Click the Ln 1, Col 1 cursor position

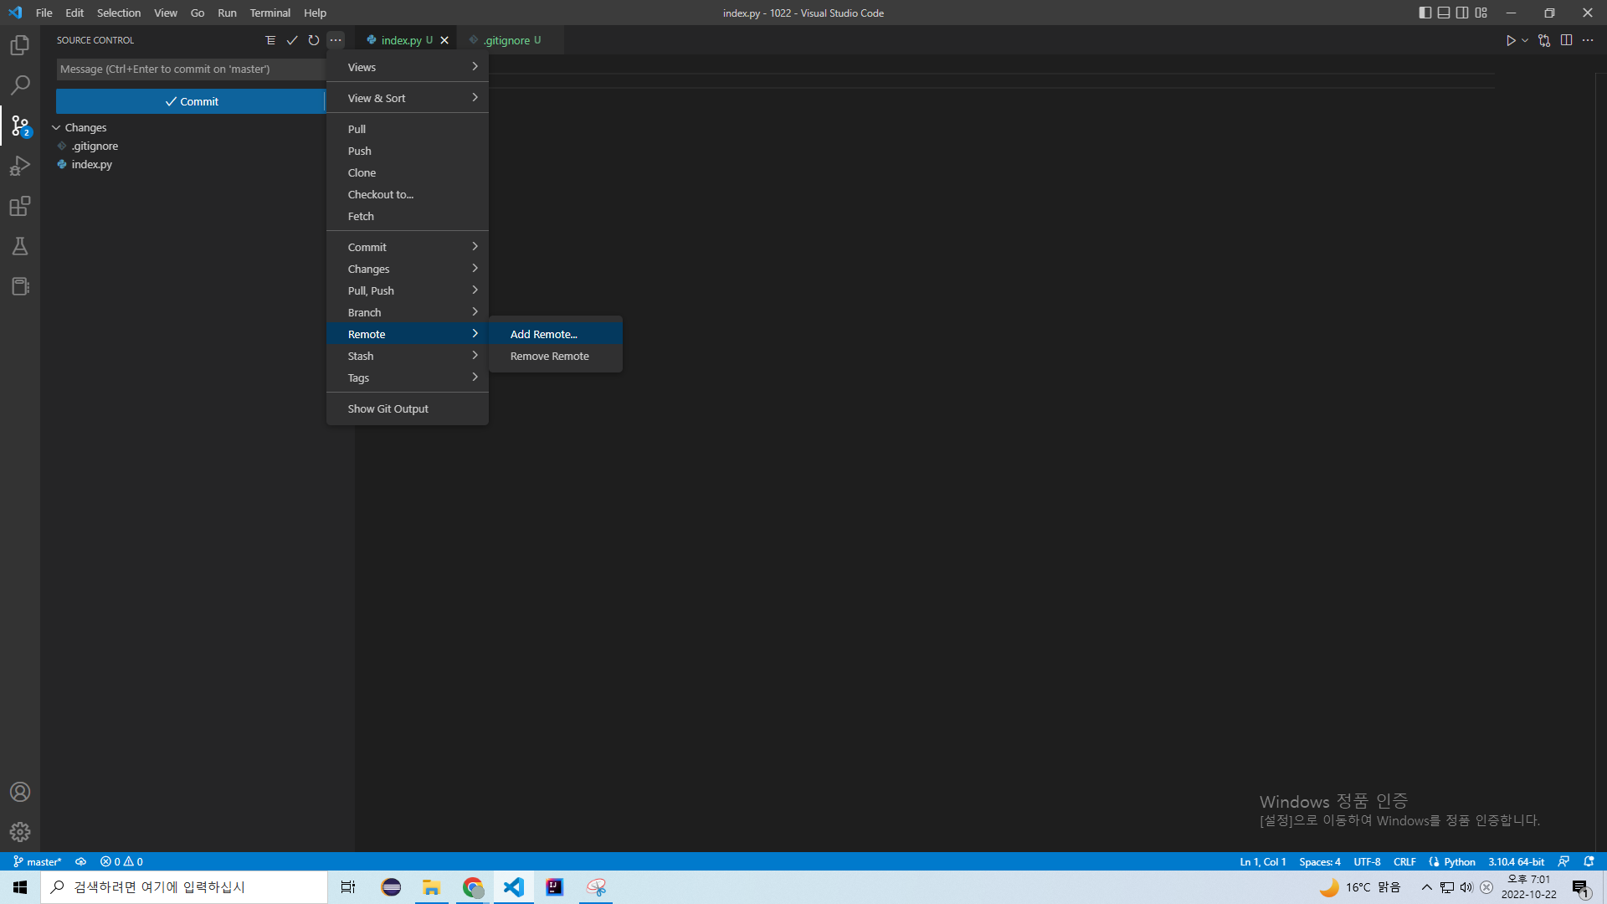tap(1263, 861)
